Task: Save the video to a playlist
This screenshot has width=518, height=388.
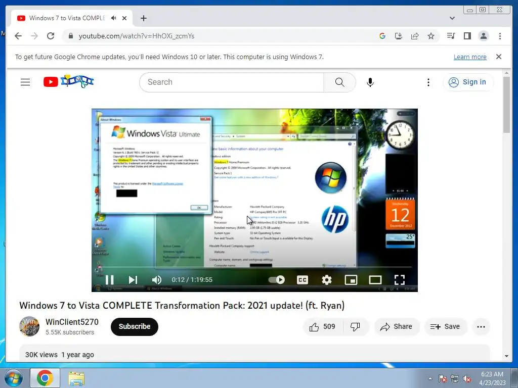Action: click(x=446, y=327)
